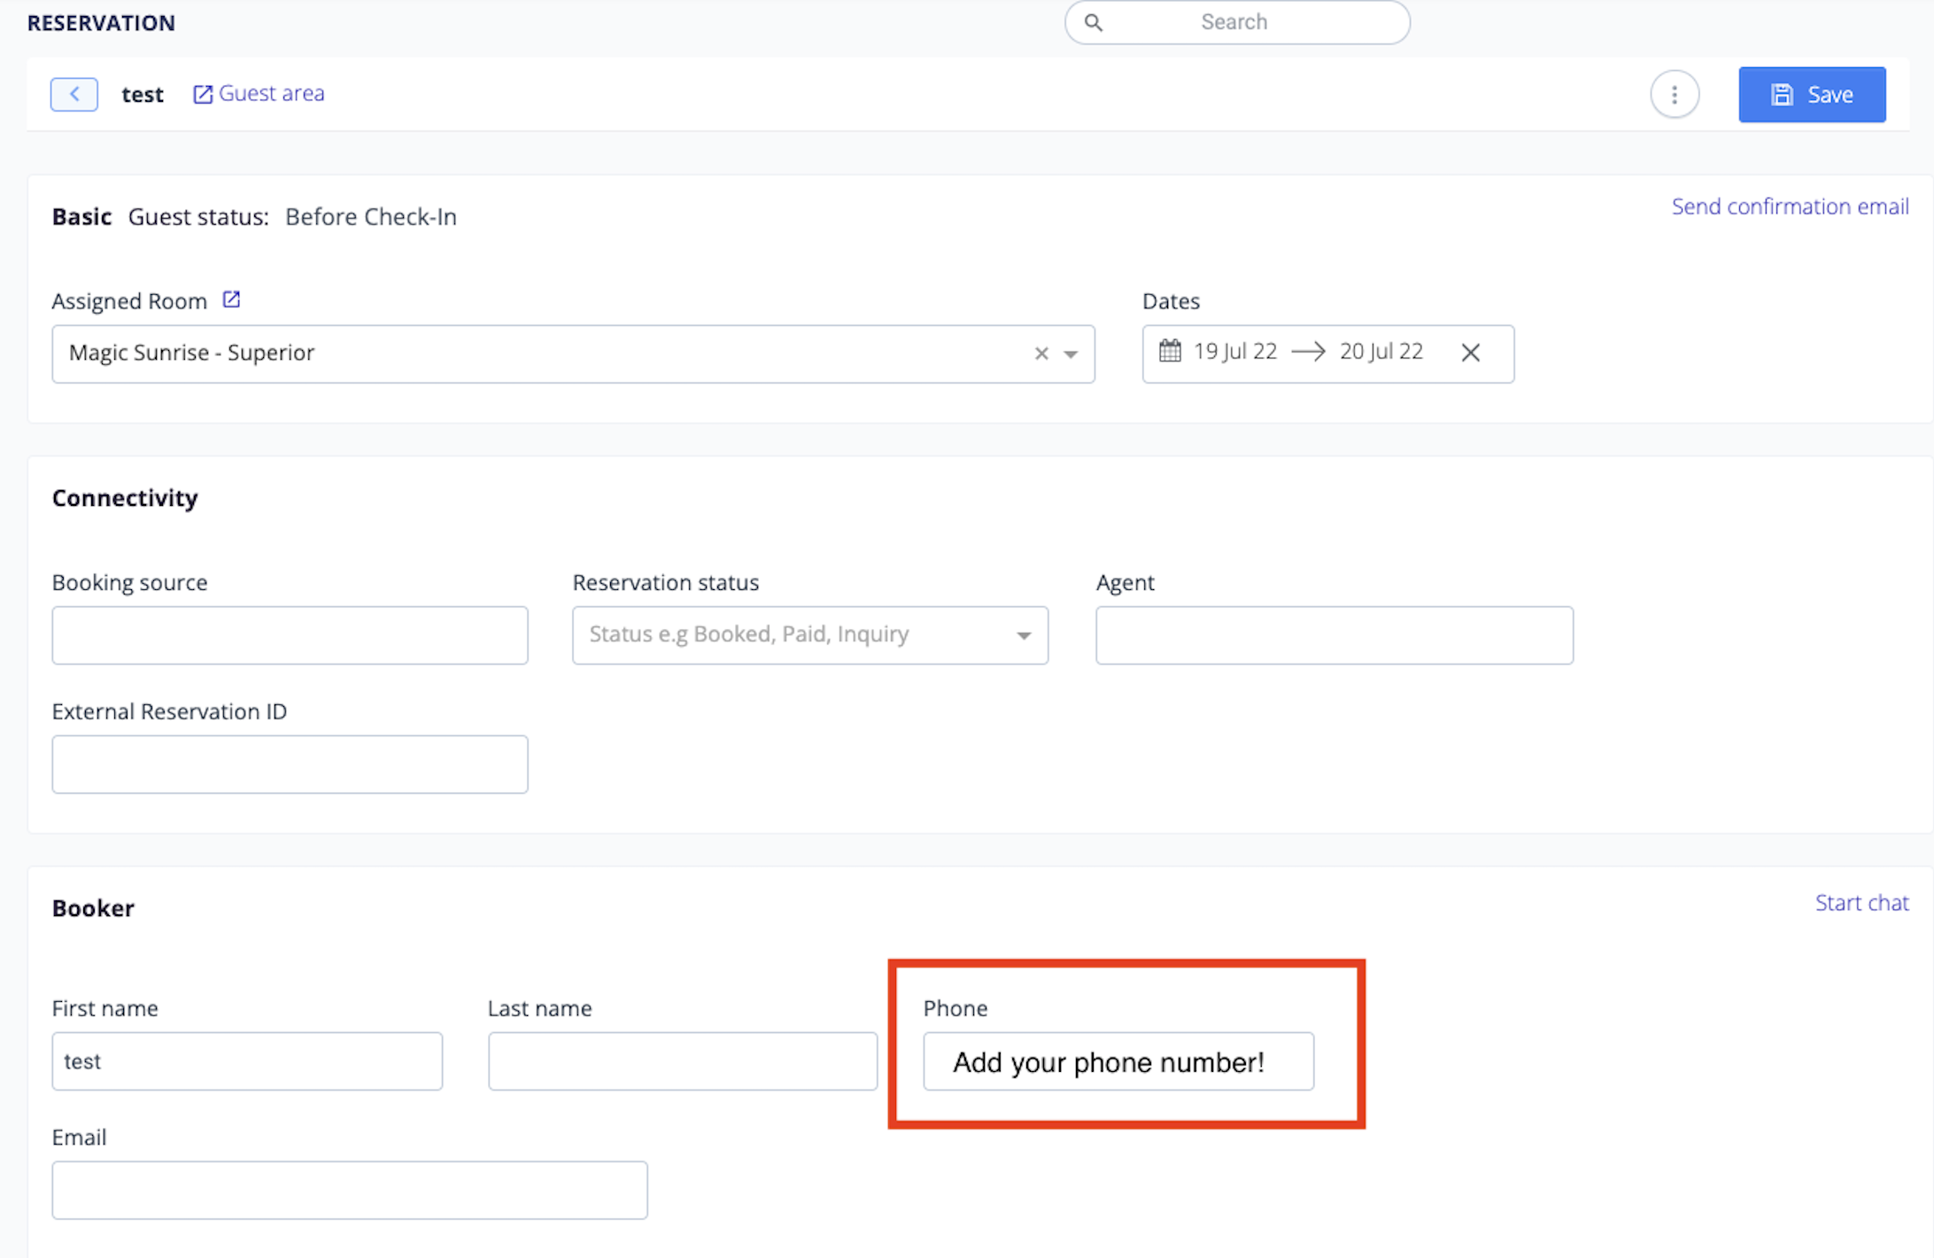Open the calendar icon in Dates
Image resolution: width=1934 pixels, height=1258 pixels.
click(x=1170, y=352)
